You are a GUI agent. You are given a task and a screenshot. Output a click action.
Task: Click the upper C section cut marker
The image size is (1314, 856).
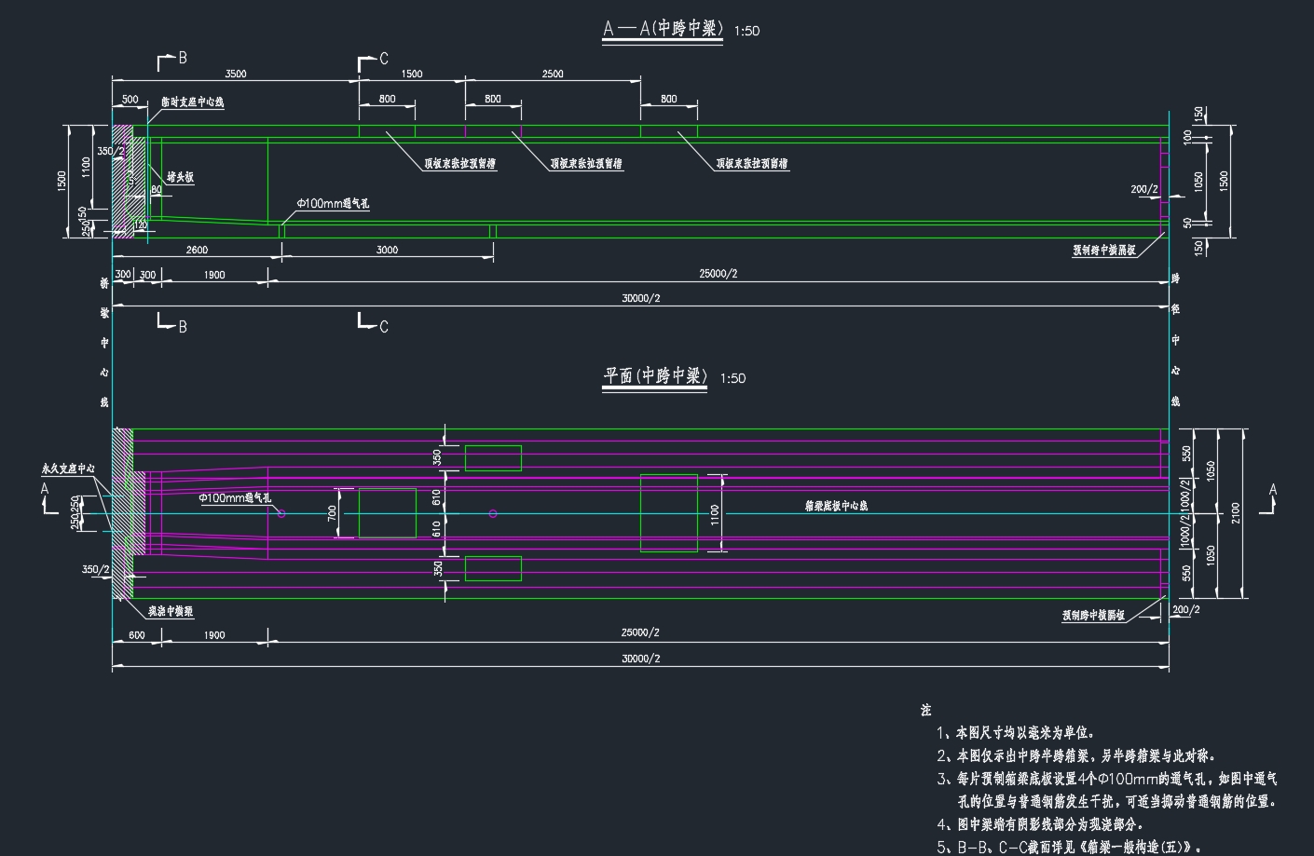tap(373, 61)
